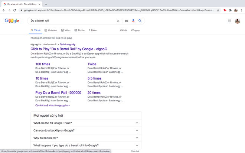This screenshot has height=153, width=245.
Task: Open the red Tp extension icon
Action: click(225, 10)
